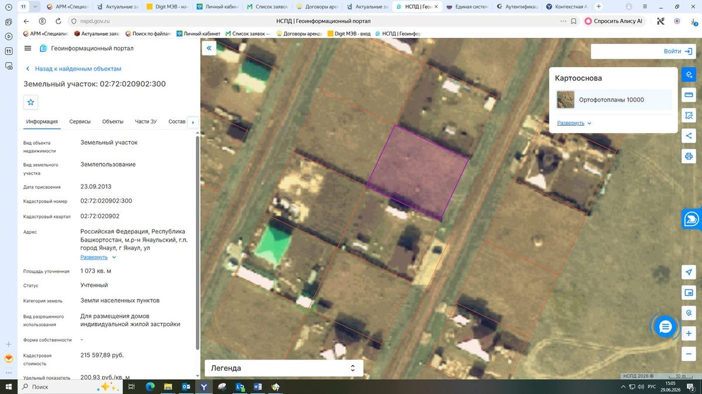
Task: Select the ruler measurement tool
Action: [x=689, y=95]
